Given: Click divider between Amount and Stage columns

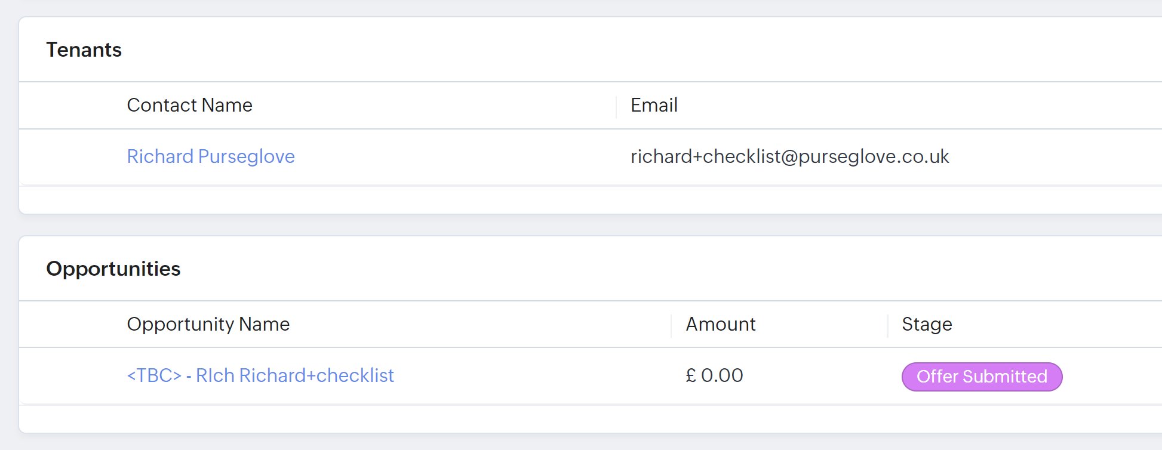Looking at the screenshot, I should (x=888, y=325).
